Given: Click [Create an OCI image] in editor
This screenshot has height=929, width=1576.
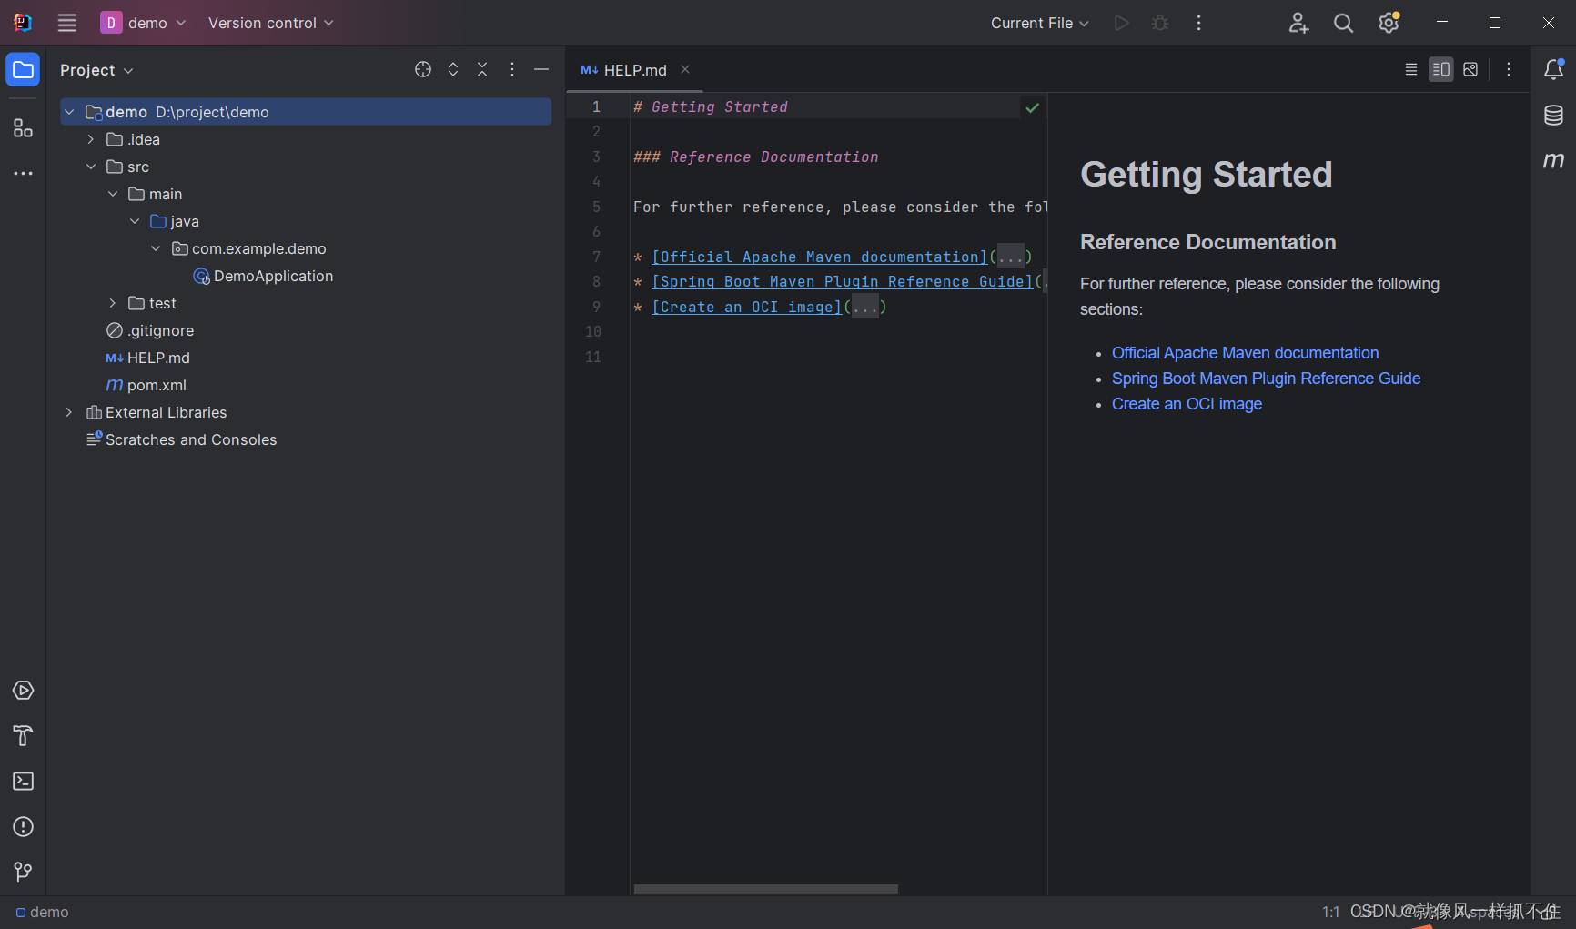Looking at the screenshot, I should [x=747, y=307].
